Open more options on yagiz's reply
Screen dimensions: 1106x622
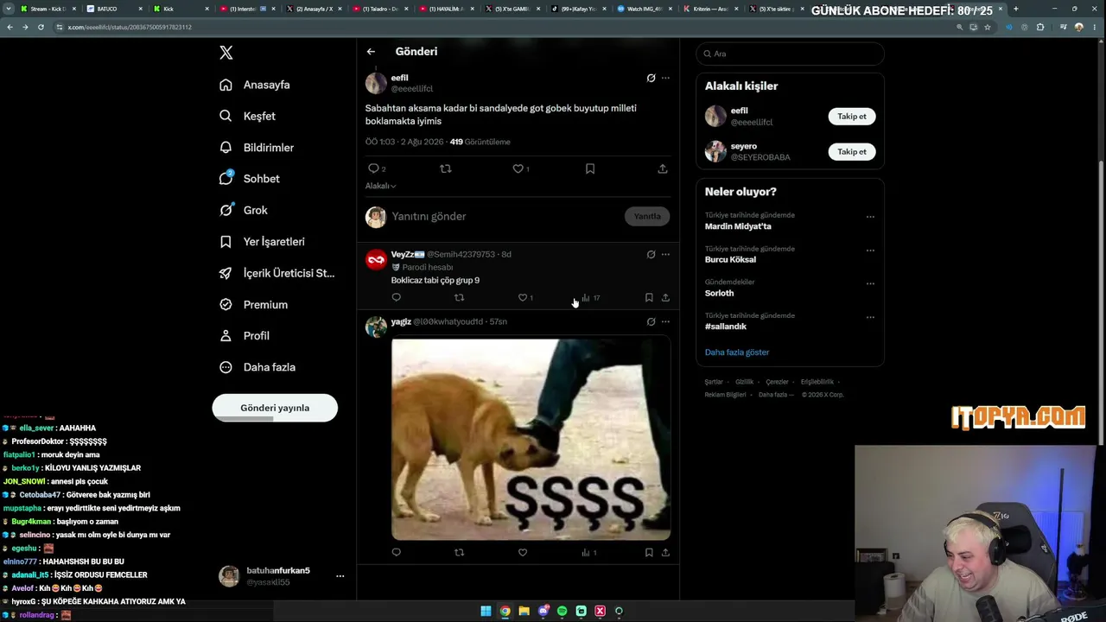pyautogui.click(x=665, y=321)
